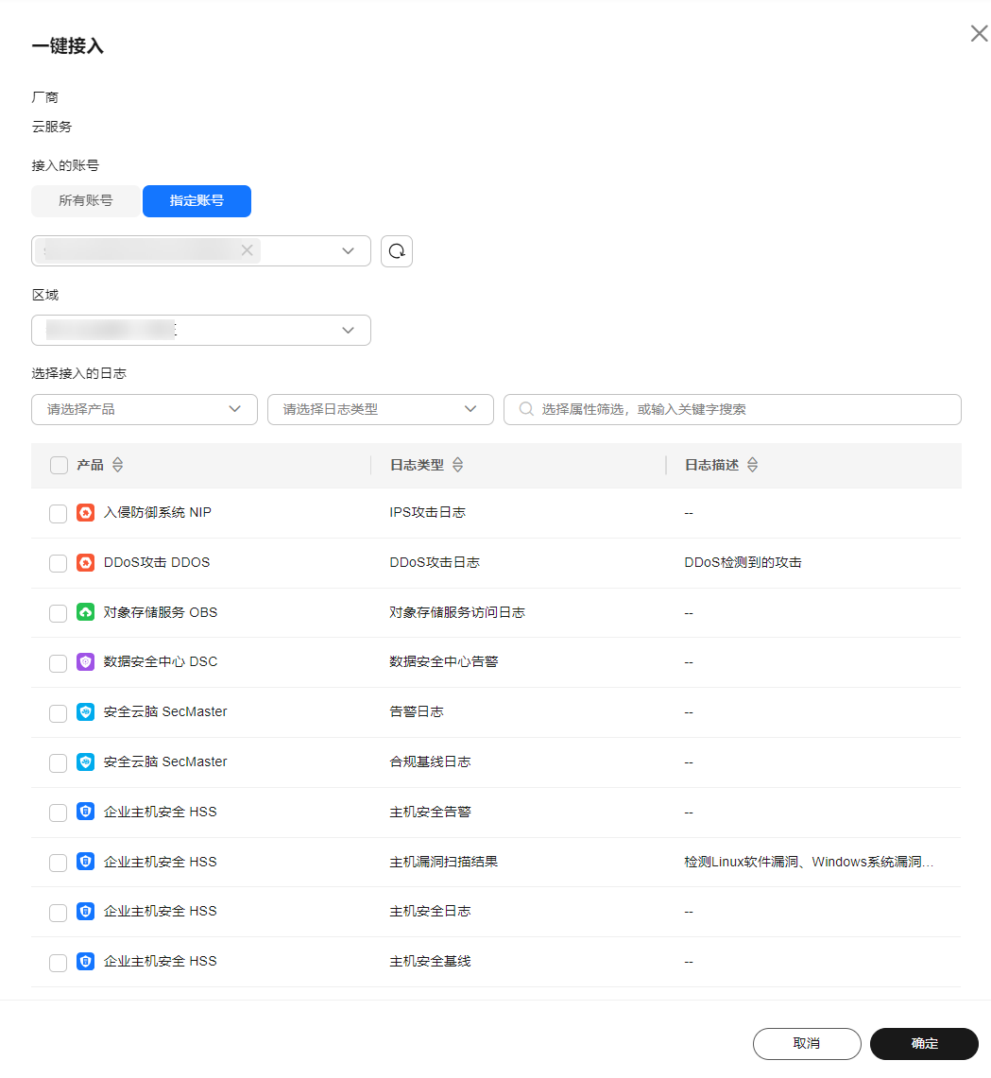Screen dimensions: 991x1078
Task: Click the DDoS攻击 DDOS product name
Action: click(x=157, y=562)
